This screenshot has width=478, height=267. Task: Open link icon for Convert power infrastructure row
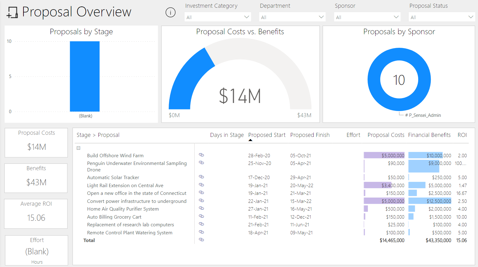pos(201,200)
